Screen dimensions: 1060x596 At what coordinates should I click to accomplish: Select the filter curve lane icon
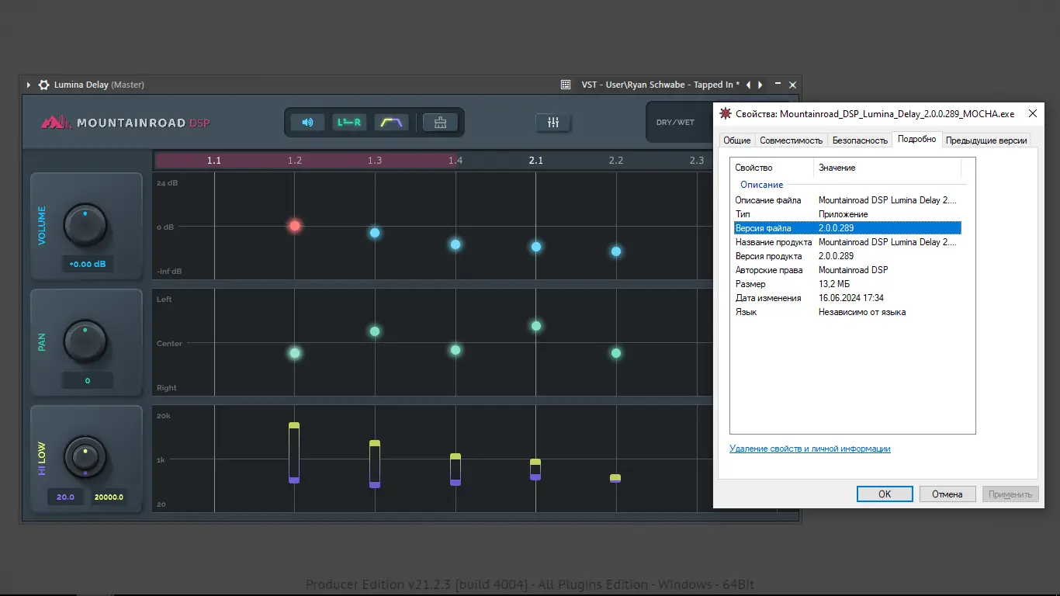tap(391, 122)
